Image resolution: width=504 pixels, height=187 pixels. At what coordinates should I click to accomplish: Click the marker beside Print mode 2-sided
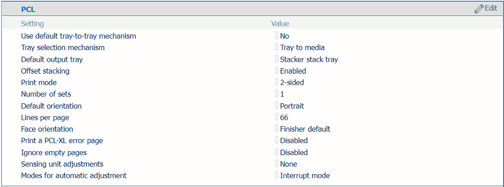[277, 82]
